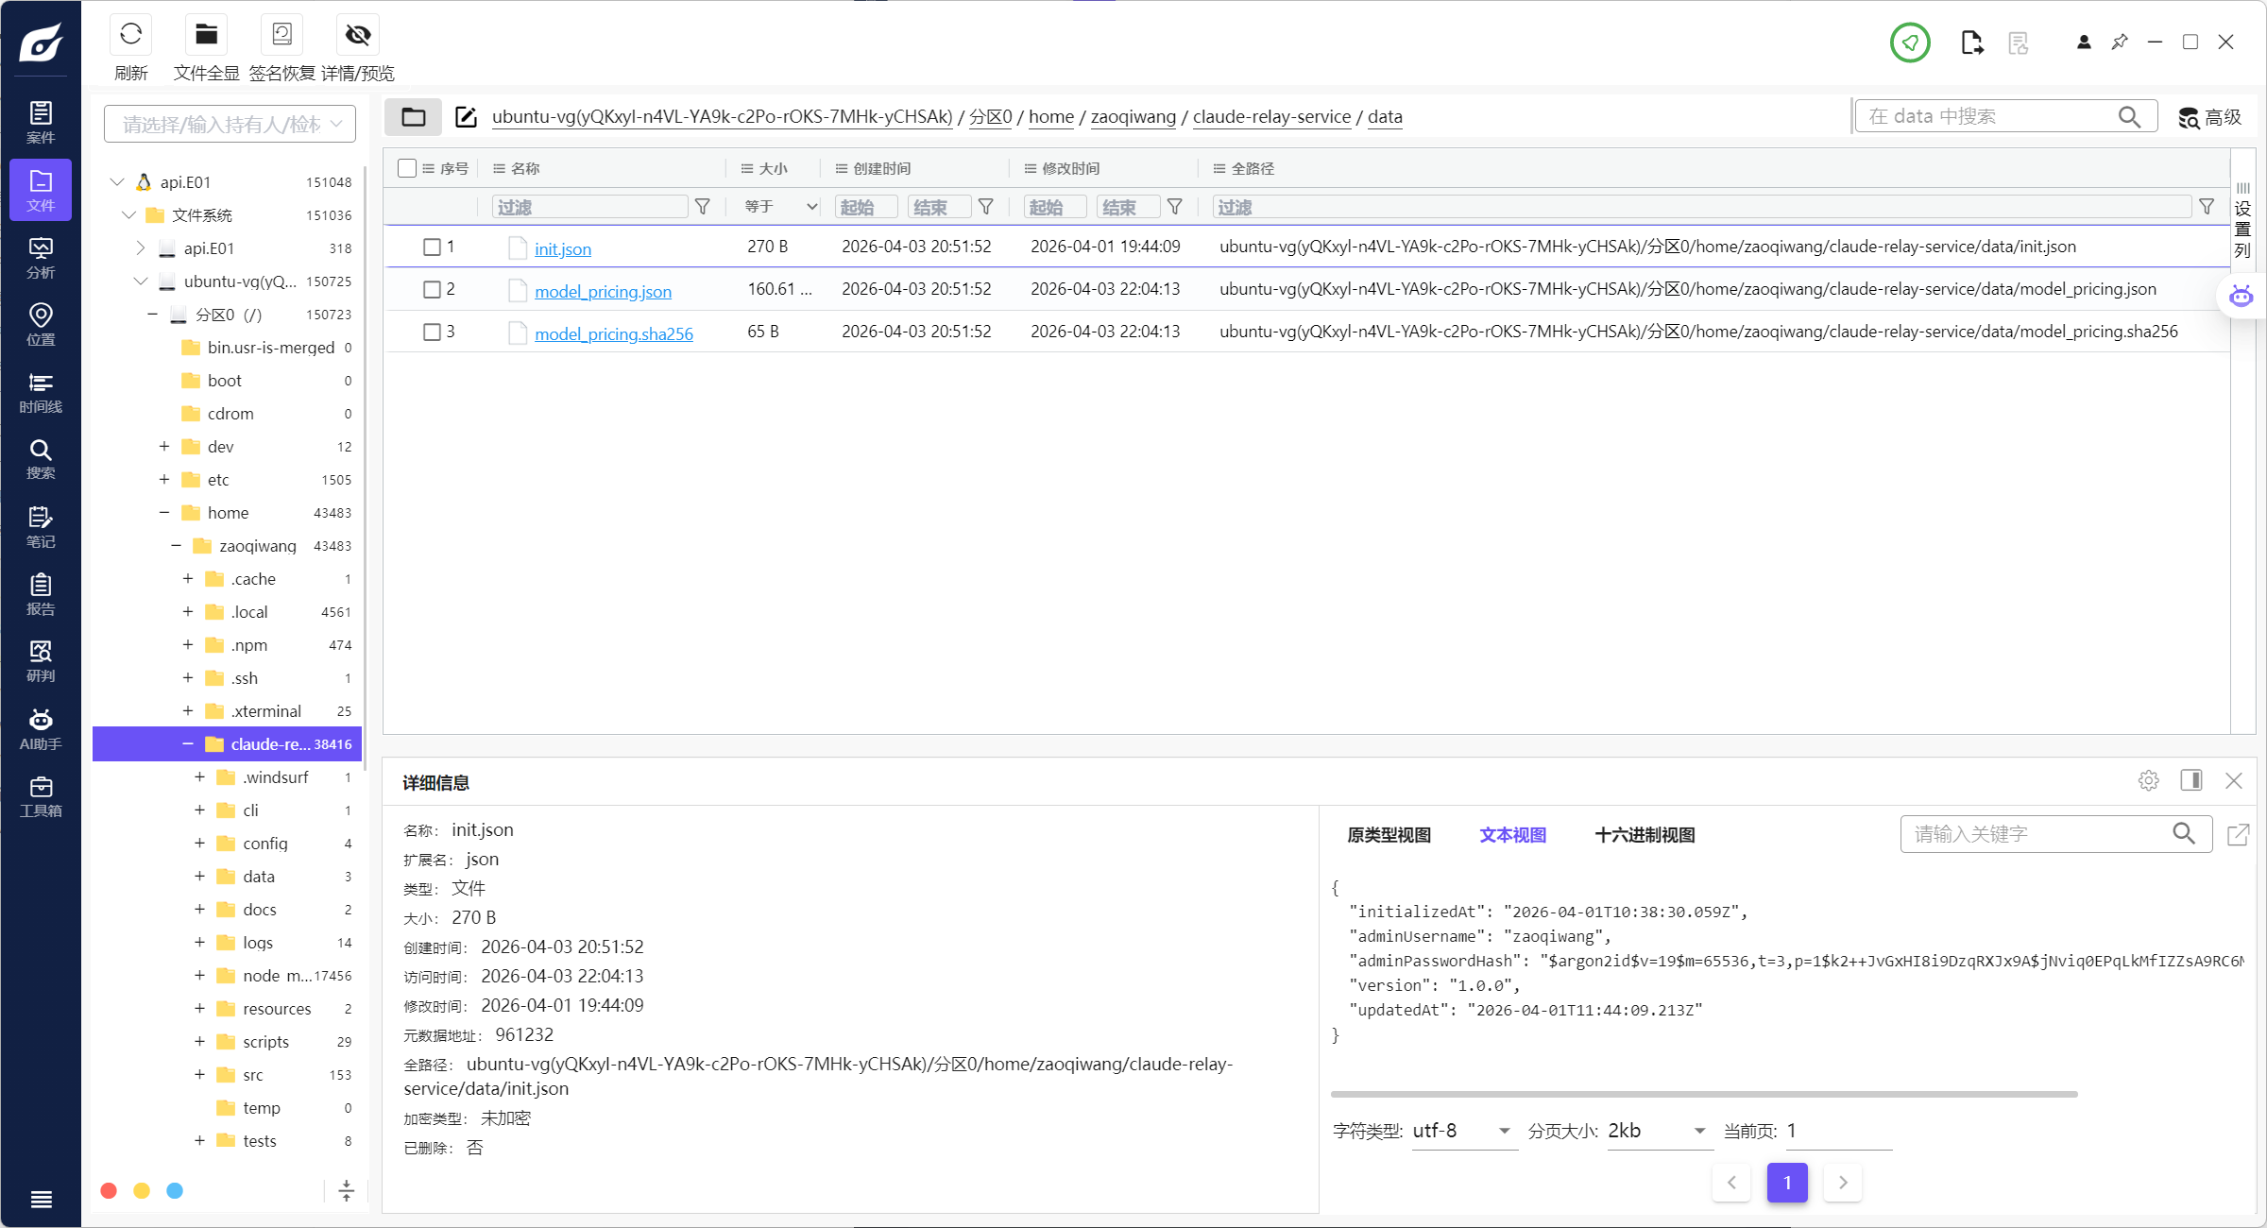This screenshot has width=2267, height=1228.
Task: Toggle the Details/Preview (详情/预览) eye icon
Action: 357,36
